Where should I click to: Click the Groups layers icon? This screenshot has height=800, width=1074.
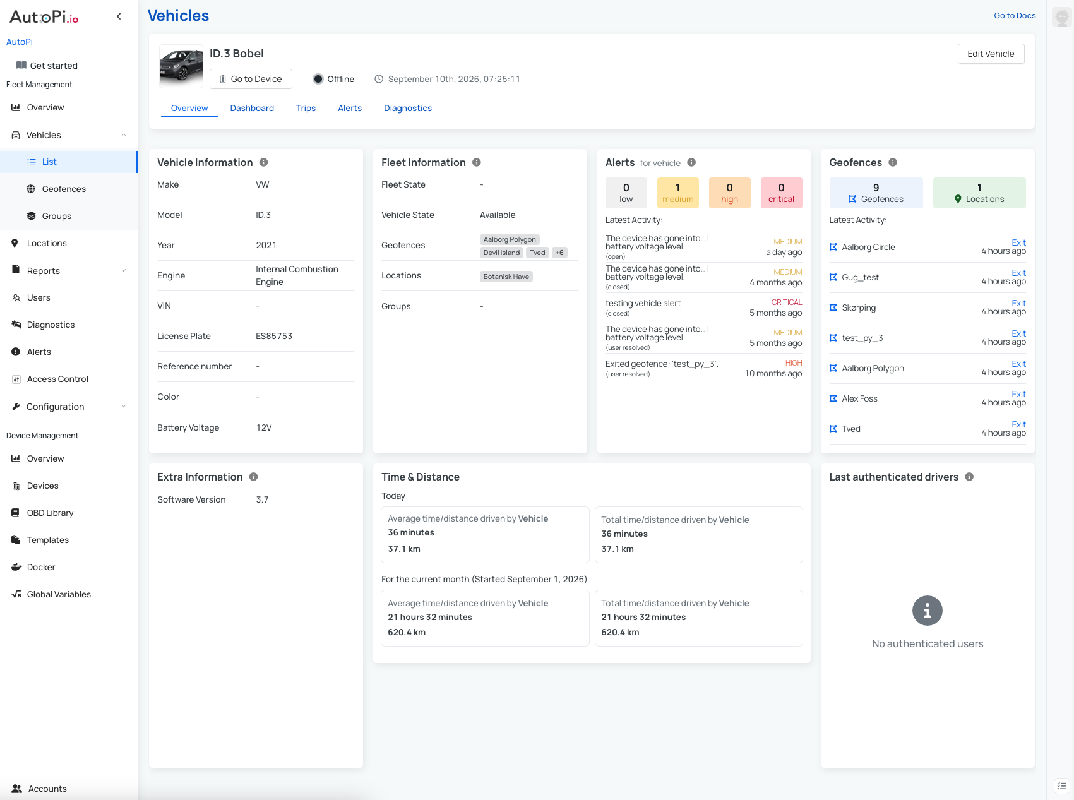[x=31, y=216]
